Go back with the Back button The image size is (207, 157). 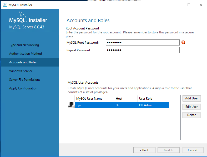[x=144, y=150]
